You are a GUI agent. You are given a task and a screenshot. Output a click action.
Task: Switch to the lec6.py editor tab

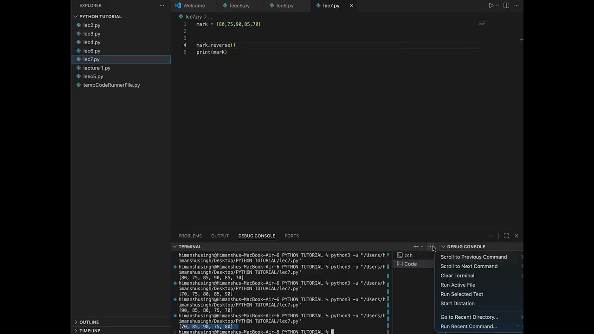point(285,6)
